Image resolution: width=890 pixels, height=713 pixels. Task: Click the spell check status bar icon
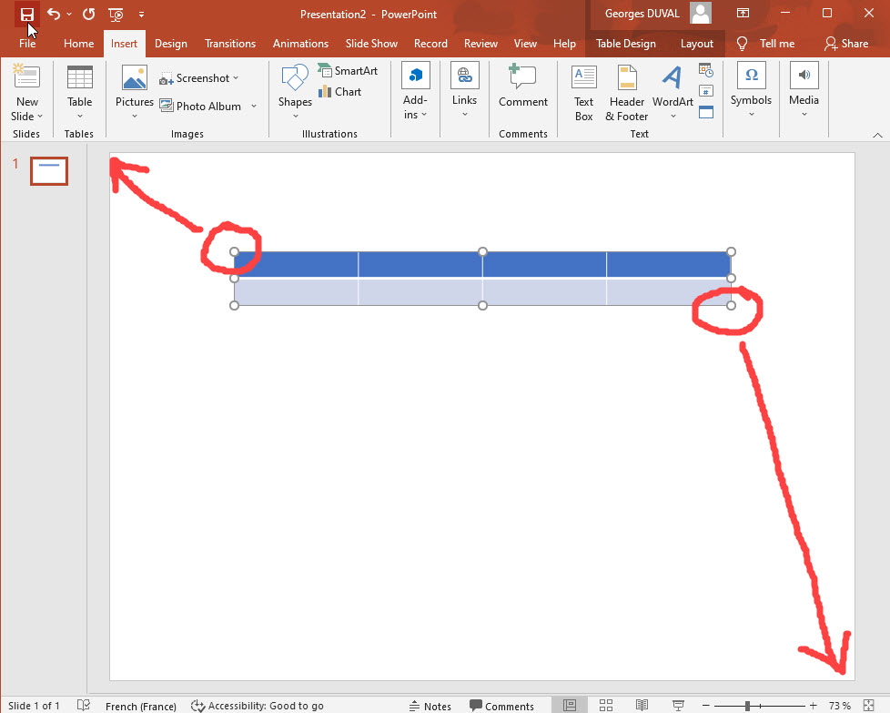(x=84, y=705)
